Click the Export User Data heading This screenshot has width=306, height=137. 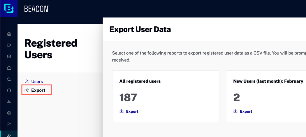point(140,29)
